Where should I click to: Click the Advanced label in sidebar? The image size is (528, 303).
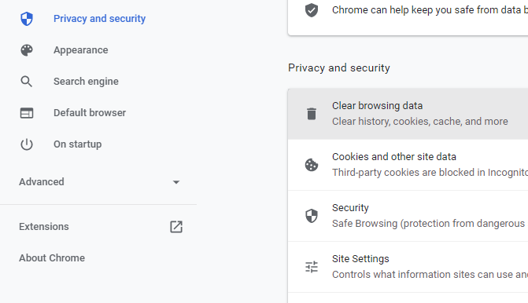[42, 182]
